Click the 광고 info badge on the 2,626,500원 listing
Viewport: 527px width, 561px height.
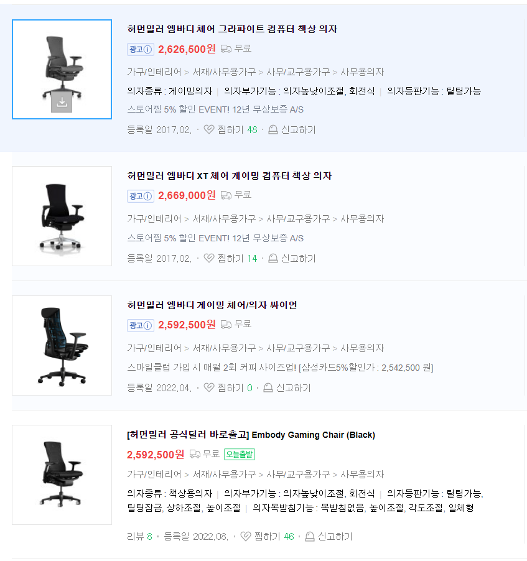coord(141,49)
